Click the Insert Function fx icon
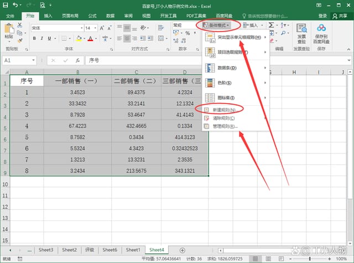 [x=77, y=60]
